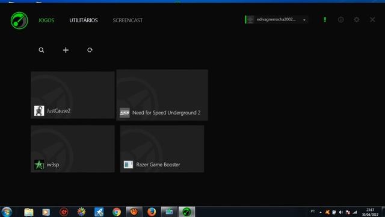Click the Razer Game Booster speedometer logo
Viewport: 385px width, 217px height.
[x=19, y=20]
